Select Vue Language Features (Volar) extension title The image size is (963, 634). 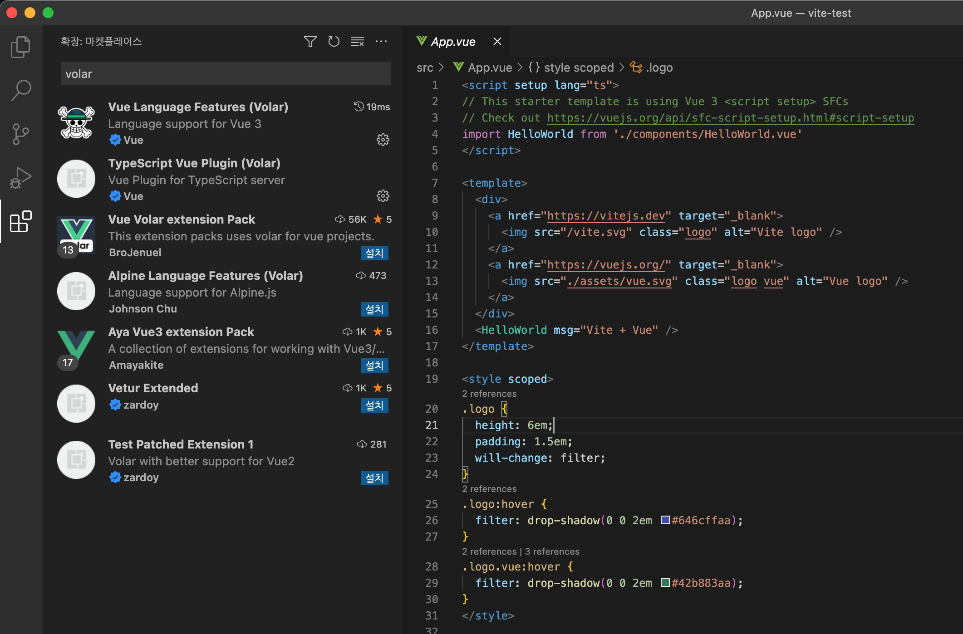tap(198, 107)
